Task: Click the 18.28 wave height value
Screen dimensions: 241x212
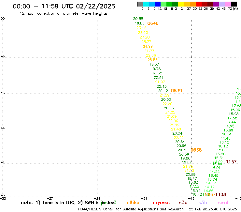Action: click(x=234, y=114)
